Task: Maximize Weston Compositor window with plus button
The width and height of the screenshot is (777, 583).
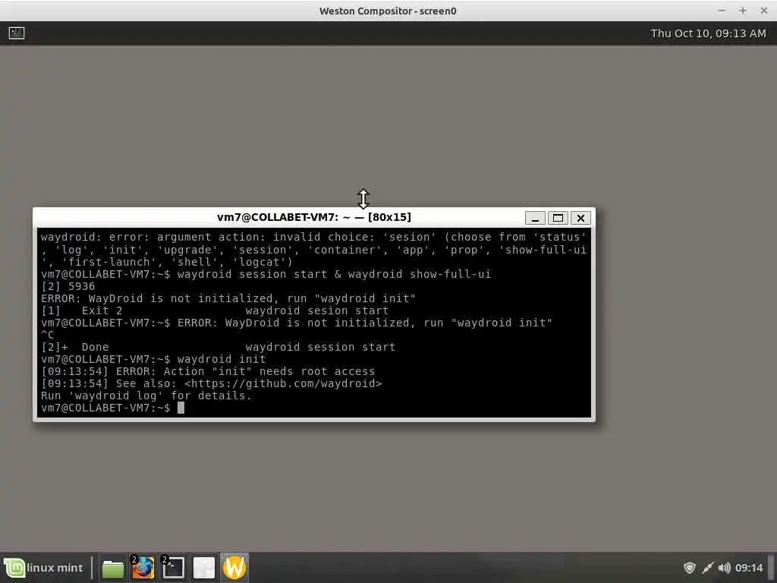Action: pos(742,11)
